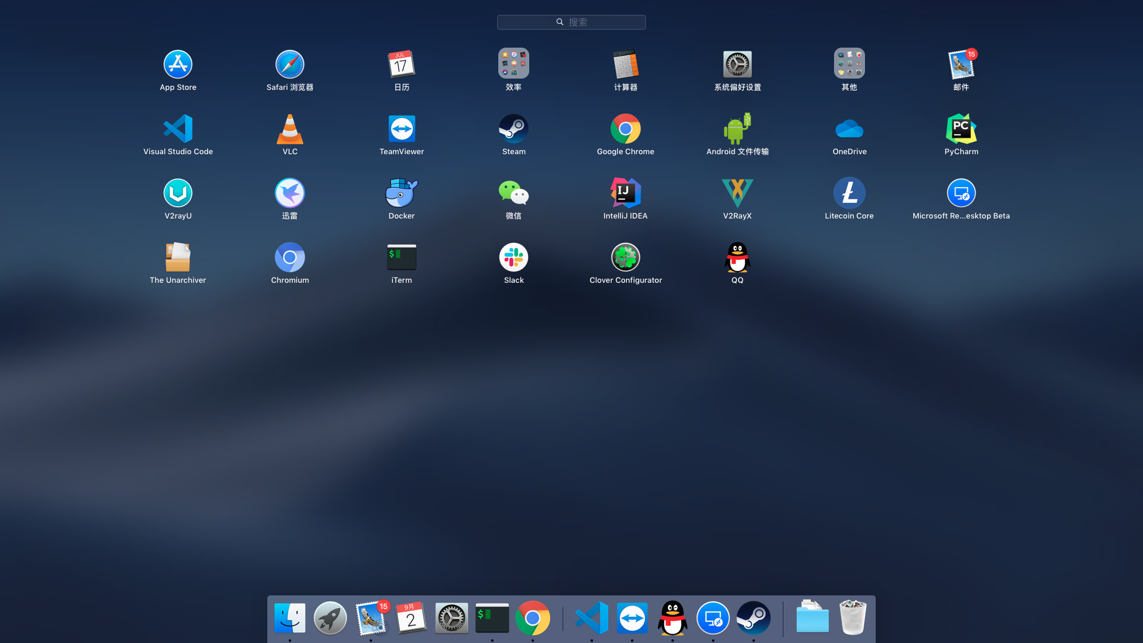Click the Launchpad search field
The width and height of the screenshot is (1143, 643).
click(571, 22)
